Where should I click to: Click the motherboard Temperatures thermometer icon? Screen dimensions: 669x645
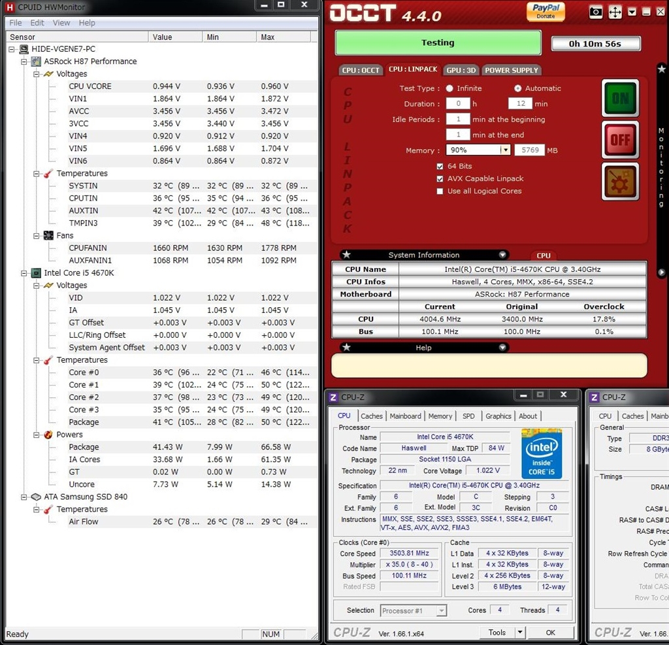click(x=48, y=173)
